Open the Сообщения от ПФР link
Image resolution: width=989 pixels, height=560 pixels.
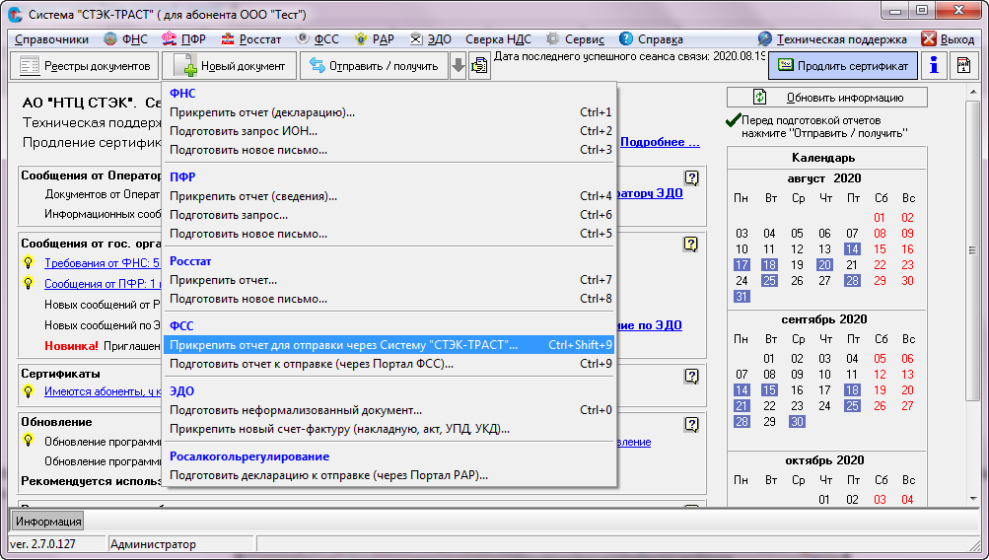(x=103, y=284)
